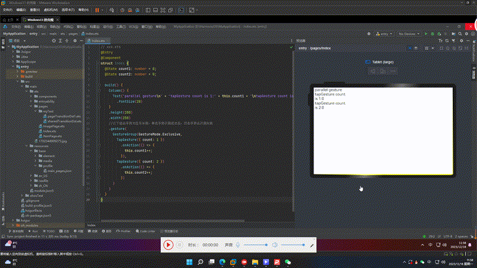Image resolution: width=477 pixels, height=268 pixels.
Task: Click MyApplication breadcrumb in navigation bar
Action: 14,34
